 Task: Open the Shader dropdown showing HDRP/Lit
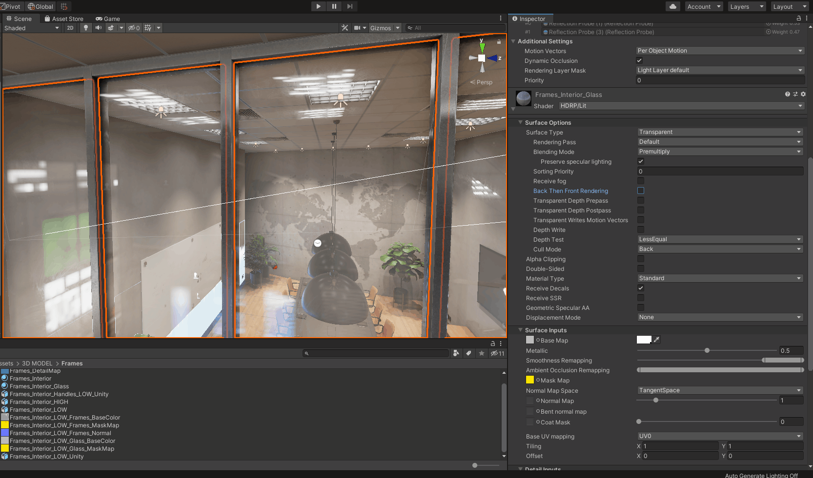(681, 106)
